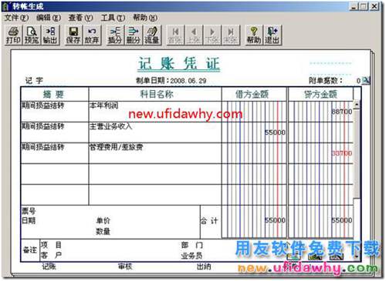Open the 编辑(E) menu
The image size is (386, 281).
pyautogui.click(x=49, y=18)
